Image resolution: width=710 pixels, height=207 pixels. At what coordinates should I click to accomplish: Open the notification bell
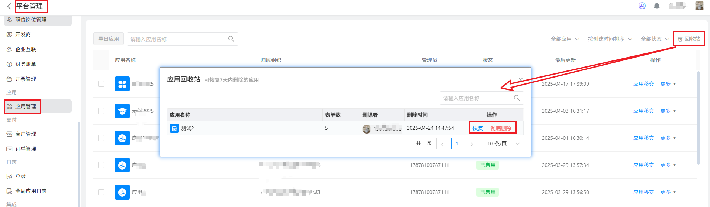(x=657, y=6)
